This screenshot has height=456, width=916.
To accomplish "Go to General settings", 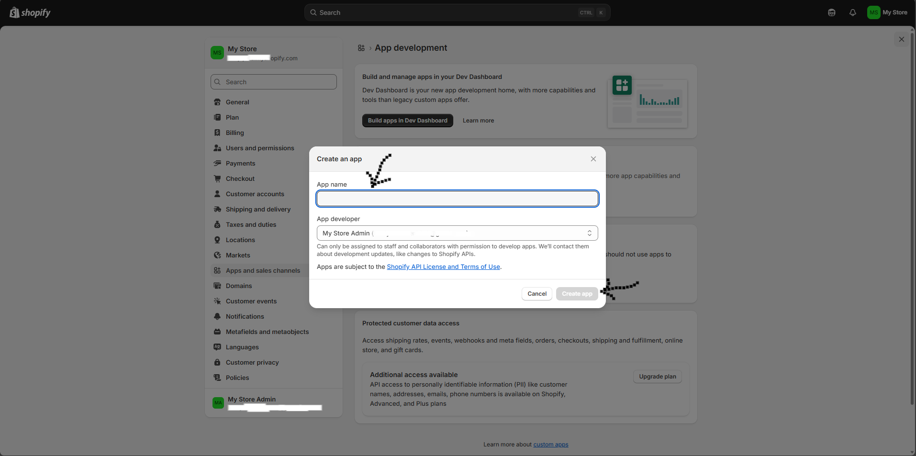I will coord(237,102).
